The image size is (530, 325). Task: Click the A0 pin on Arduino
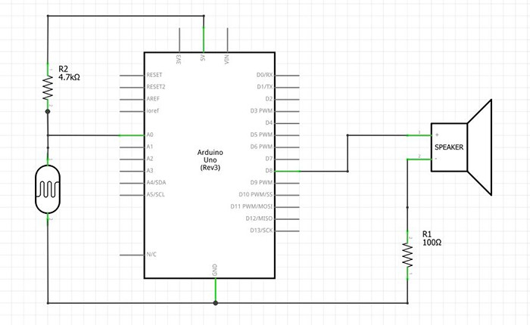[x=132, y=135]
